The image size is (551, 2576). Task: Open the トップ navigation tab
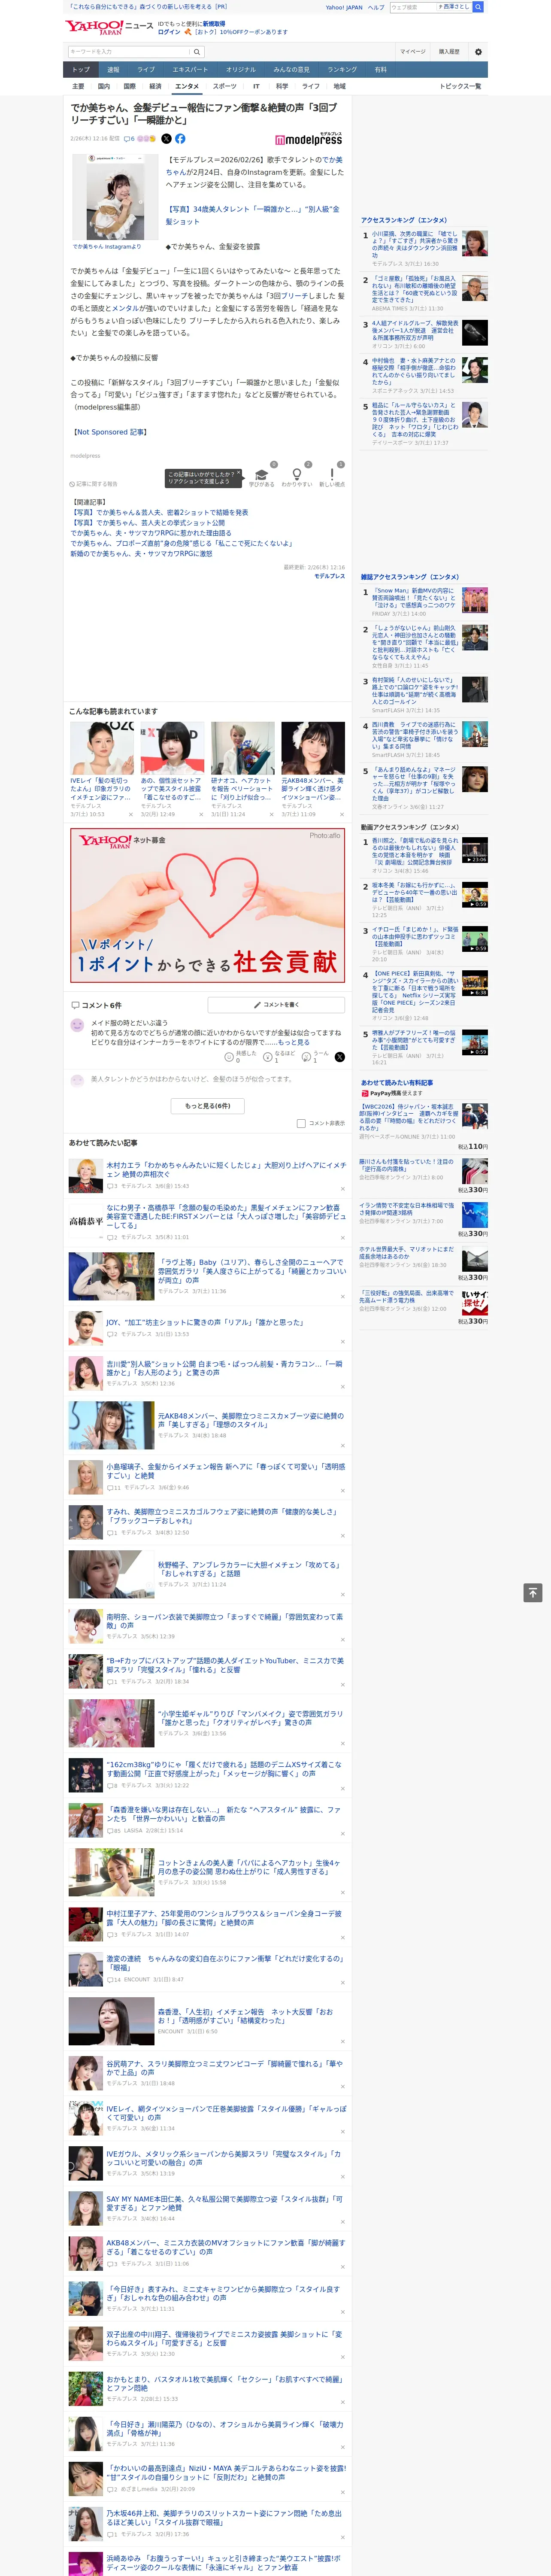pyautogui.click(x=81, y=69)
